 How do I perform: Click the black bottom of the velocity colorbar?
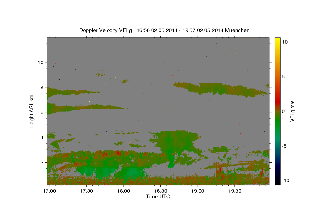(277, 183)
